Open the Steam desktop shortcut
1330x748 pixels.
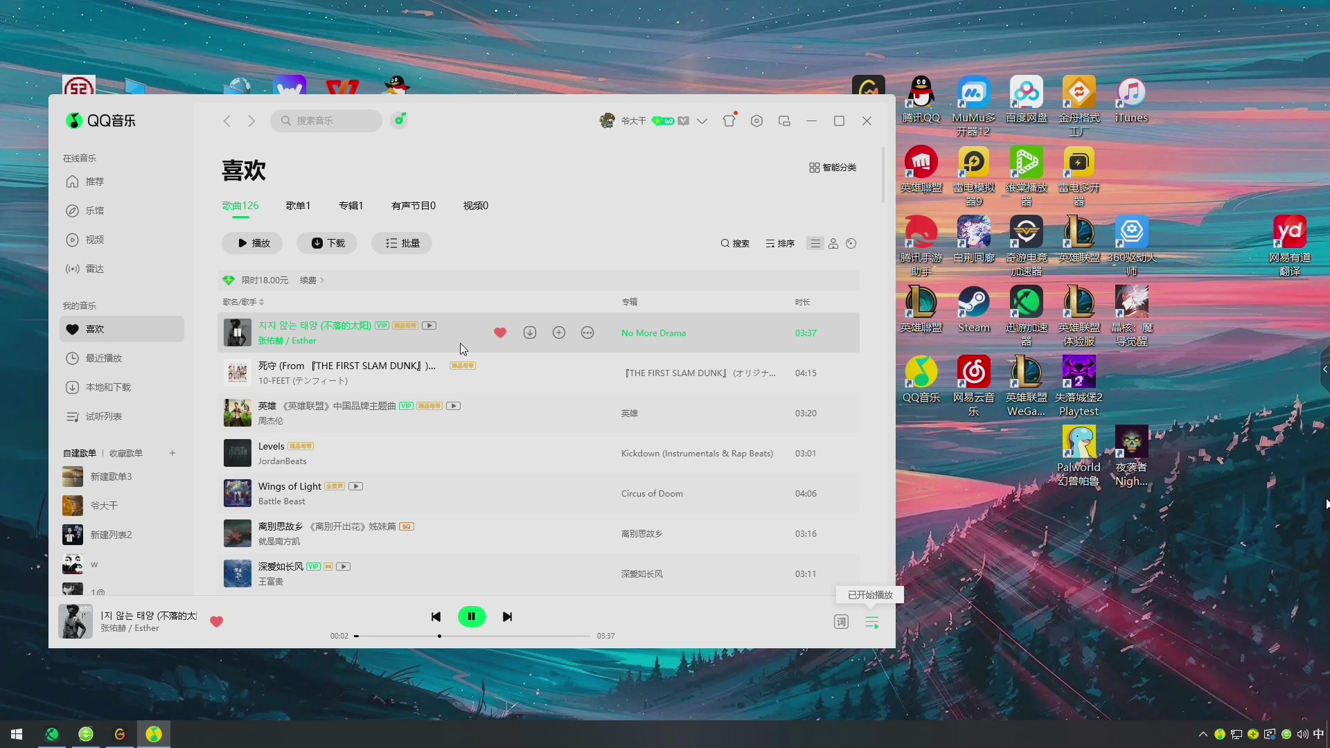point(974,310)
